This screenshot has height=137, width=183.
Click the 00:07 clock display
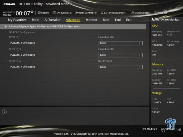point(23,13)
